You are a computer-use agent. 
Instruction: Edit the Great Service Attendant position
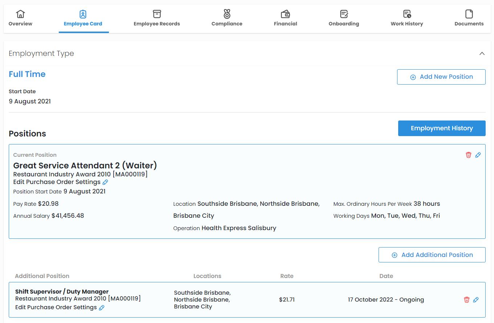(x=478, y=155)
